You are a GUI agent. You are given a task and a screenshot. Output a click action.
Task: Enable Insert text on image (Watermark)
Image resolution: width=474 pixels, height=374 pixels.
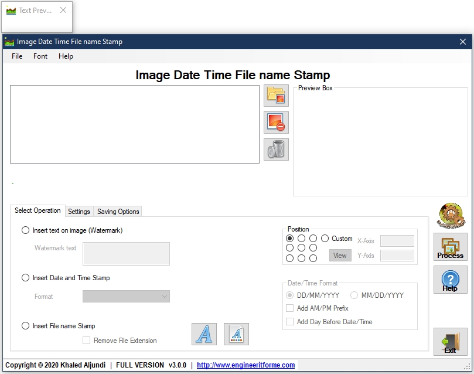point(25,230)
